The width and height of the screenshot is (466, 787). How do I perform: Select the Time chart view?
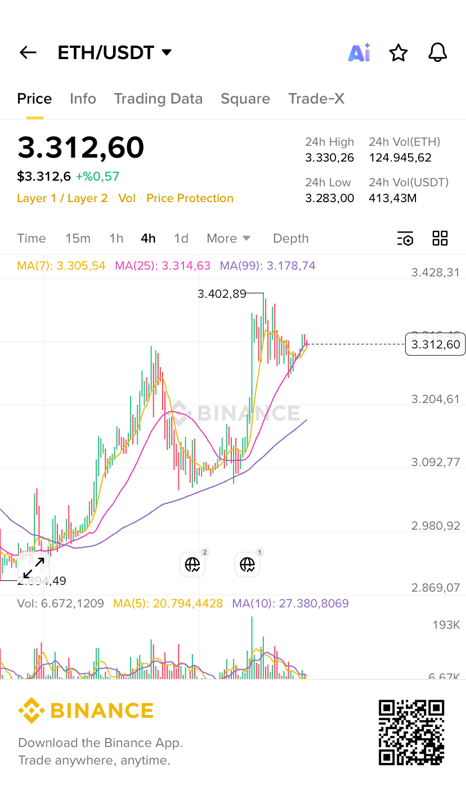(x=32, y=239)
